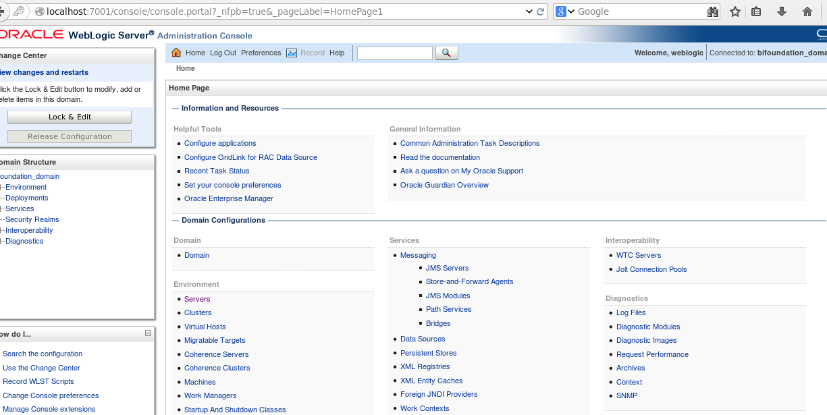Open JMS Servers link
The height and width of the screenshot is (415, 827).
pos(447,268)
